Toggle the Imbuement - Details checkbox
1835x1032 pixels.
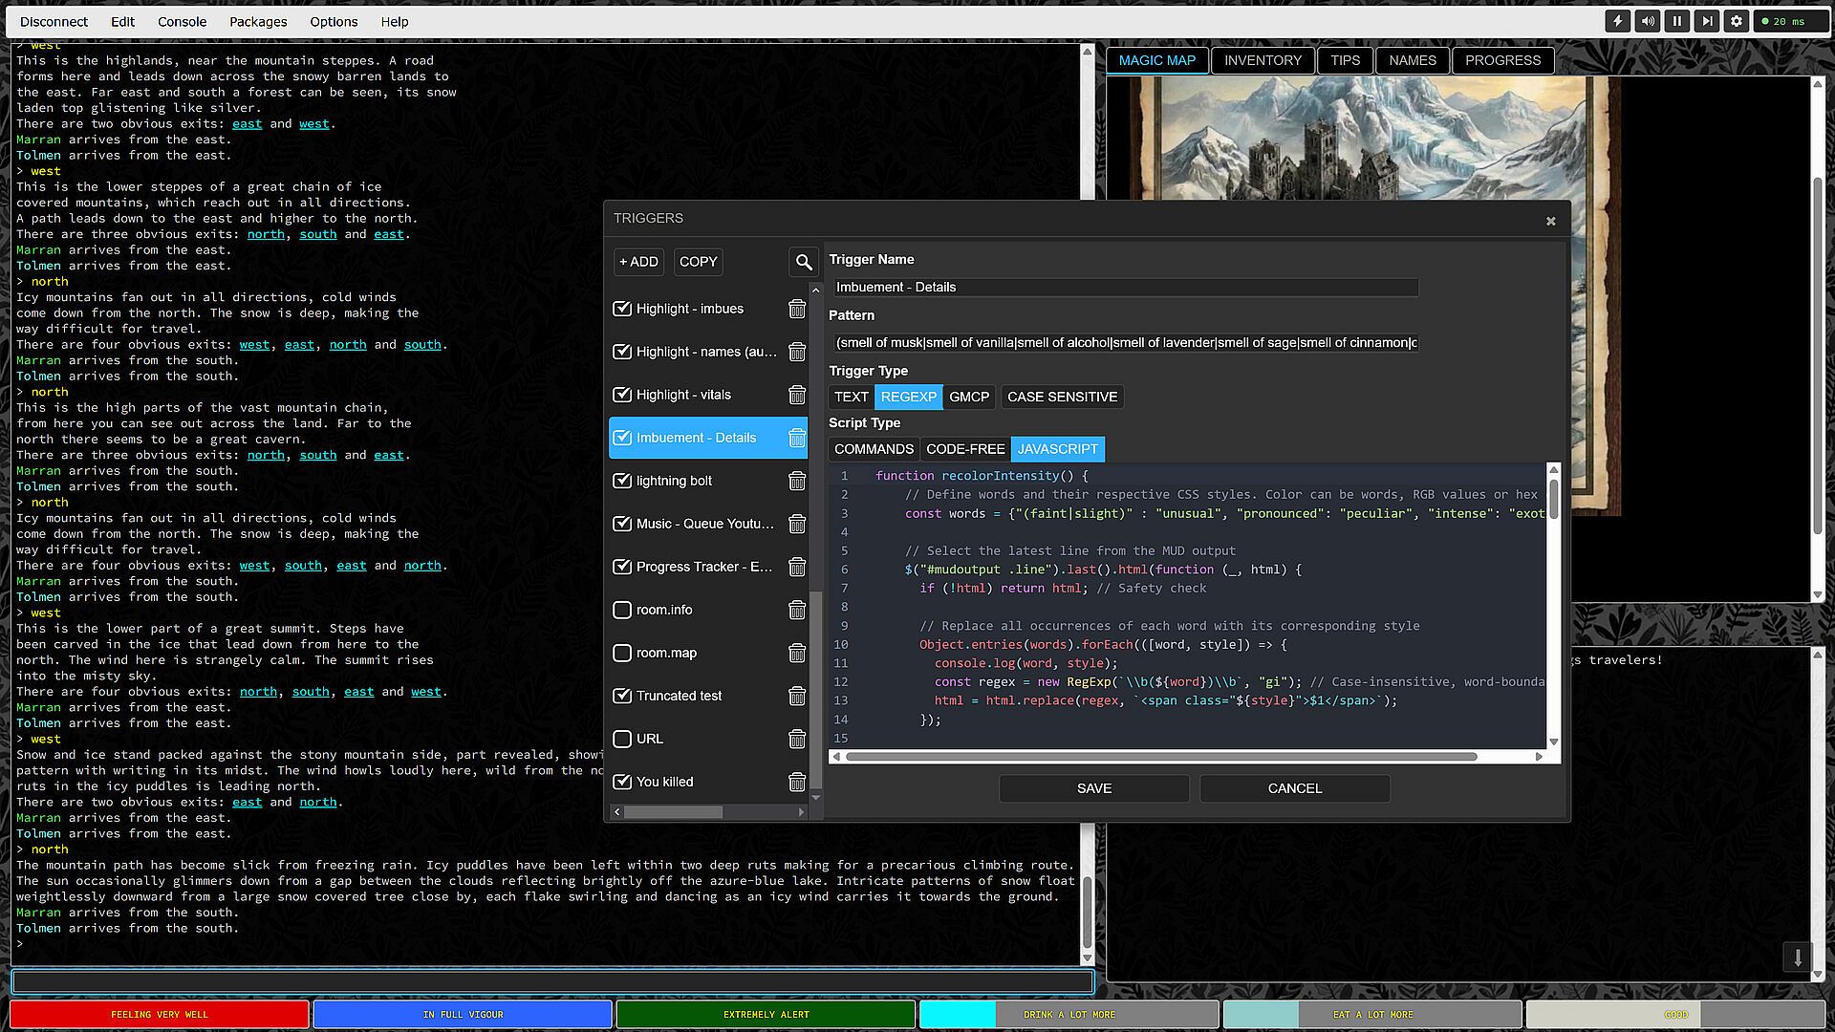point(622,438)
